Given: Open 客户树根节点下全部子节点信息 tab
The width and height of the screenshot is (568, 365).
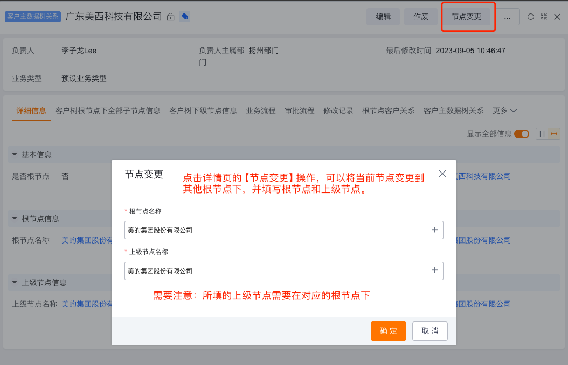Looking at the screenshot, I should [108, 111].
